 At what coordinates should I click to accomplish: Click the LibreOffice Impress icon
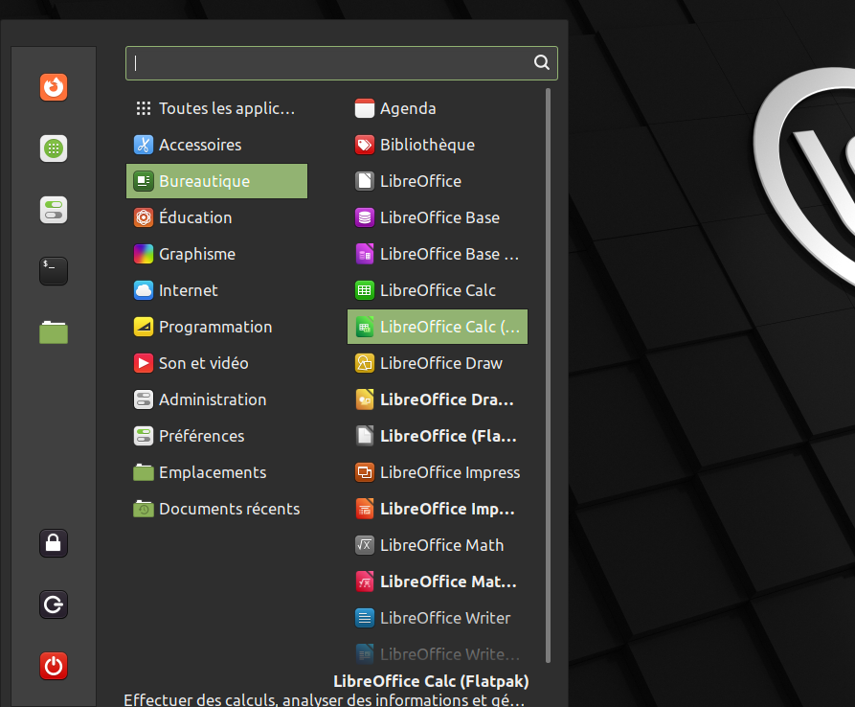[364, 472]
